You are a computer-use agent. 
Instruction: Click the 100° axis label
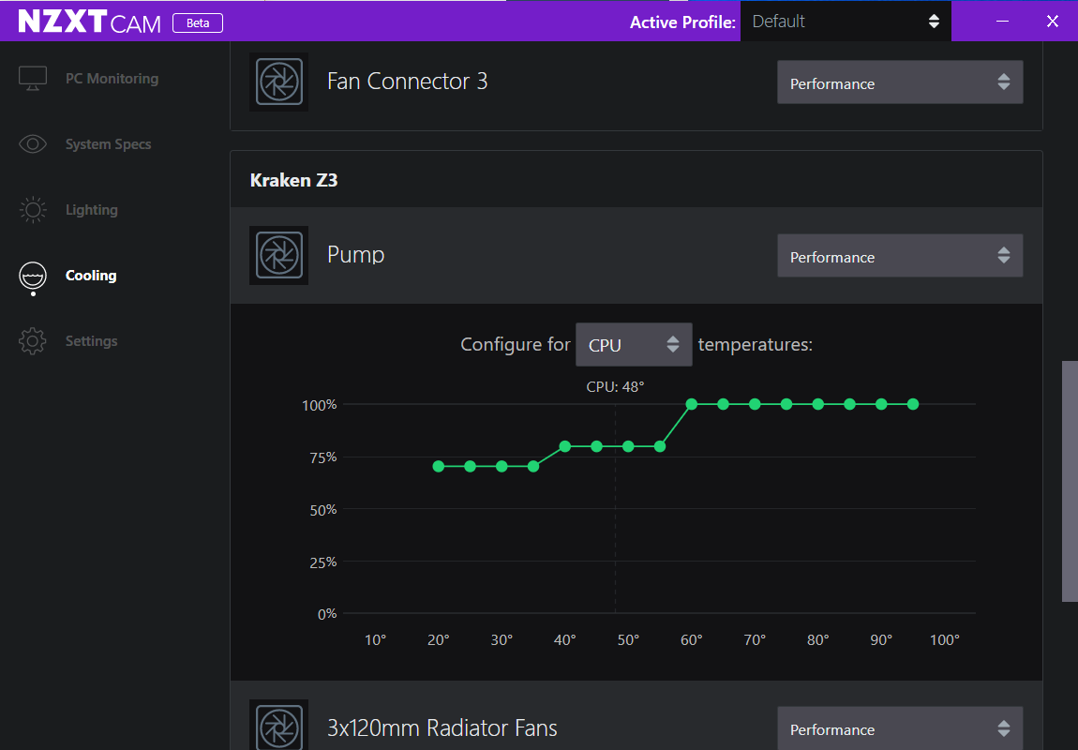945,640
